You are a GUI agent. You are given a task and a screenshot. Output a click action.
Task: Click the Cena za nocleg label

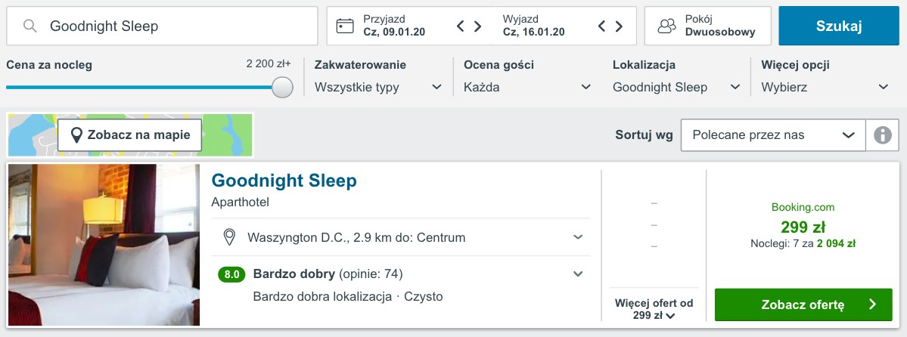(x=49, y=65)
